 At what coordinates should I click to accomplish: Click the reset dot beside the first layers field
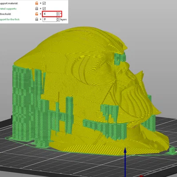coord(40,19)
